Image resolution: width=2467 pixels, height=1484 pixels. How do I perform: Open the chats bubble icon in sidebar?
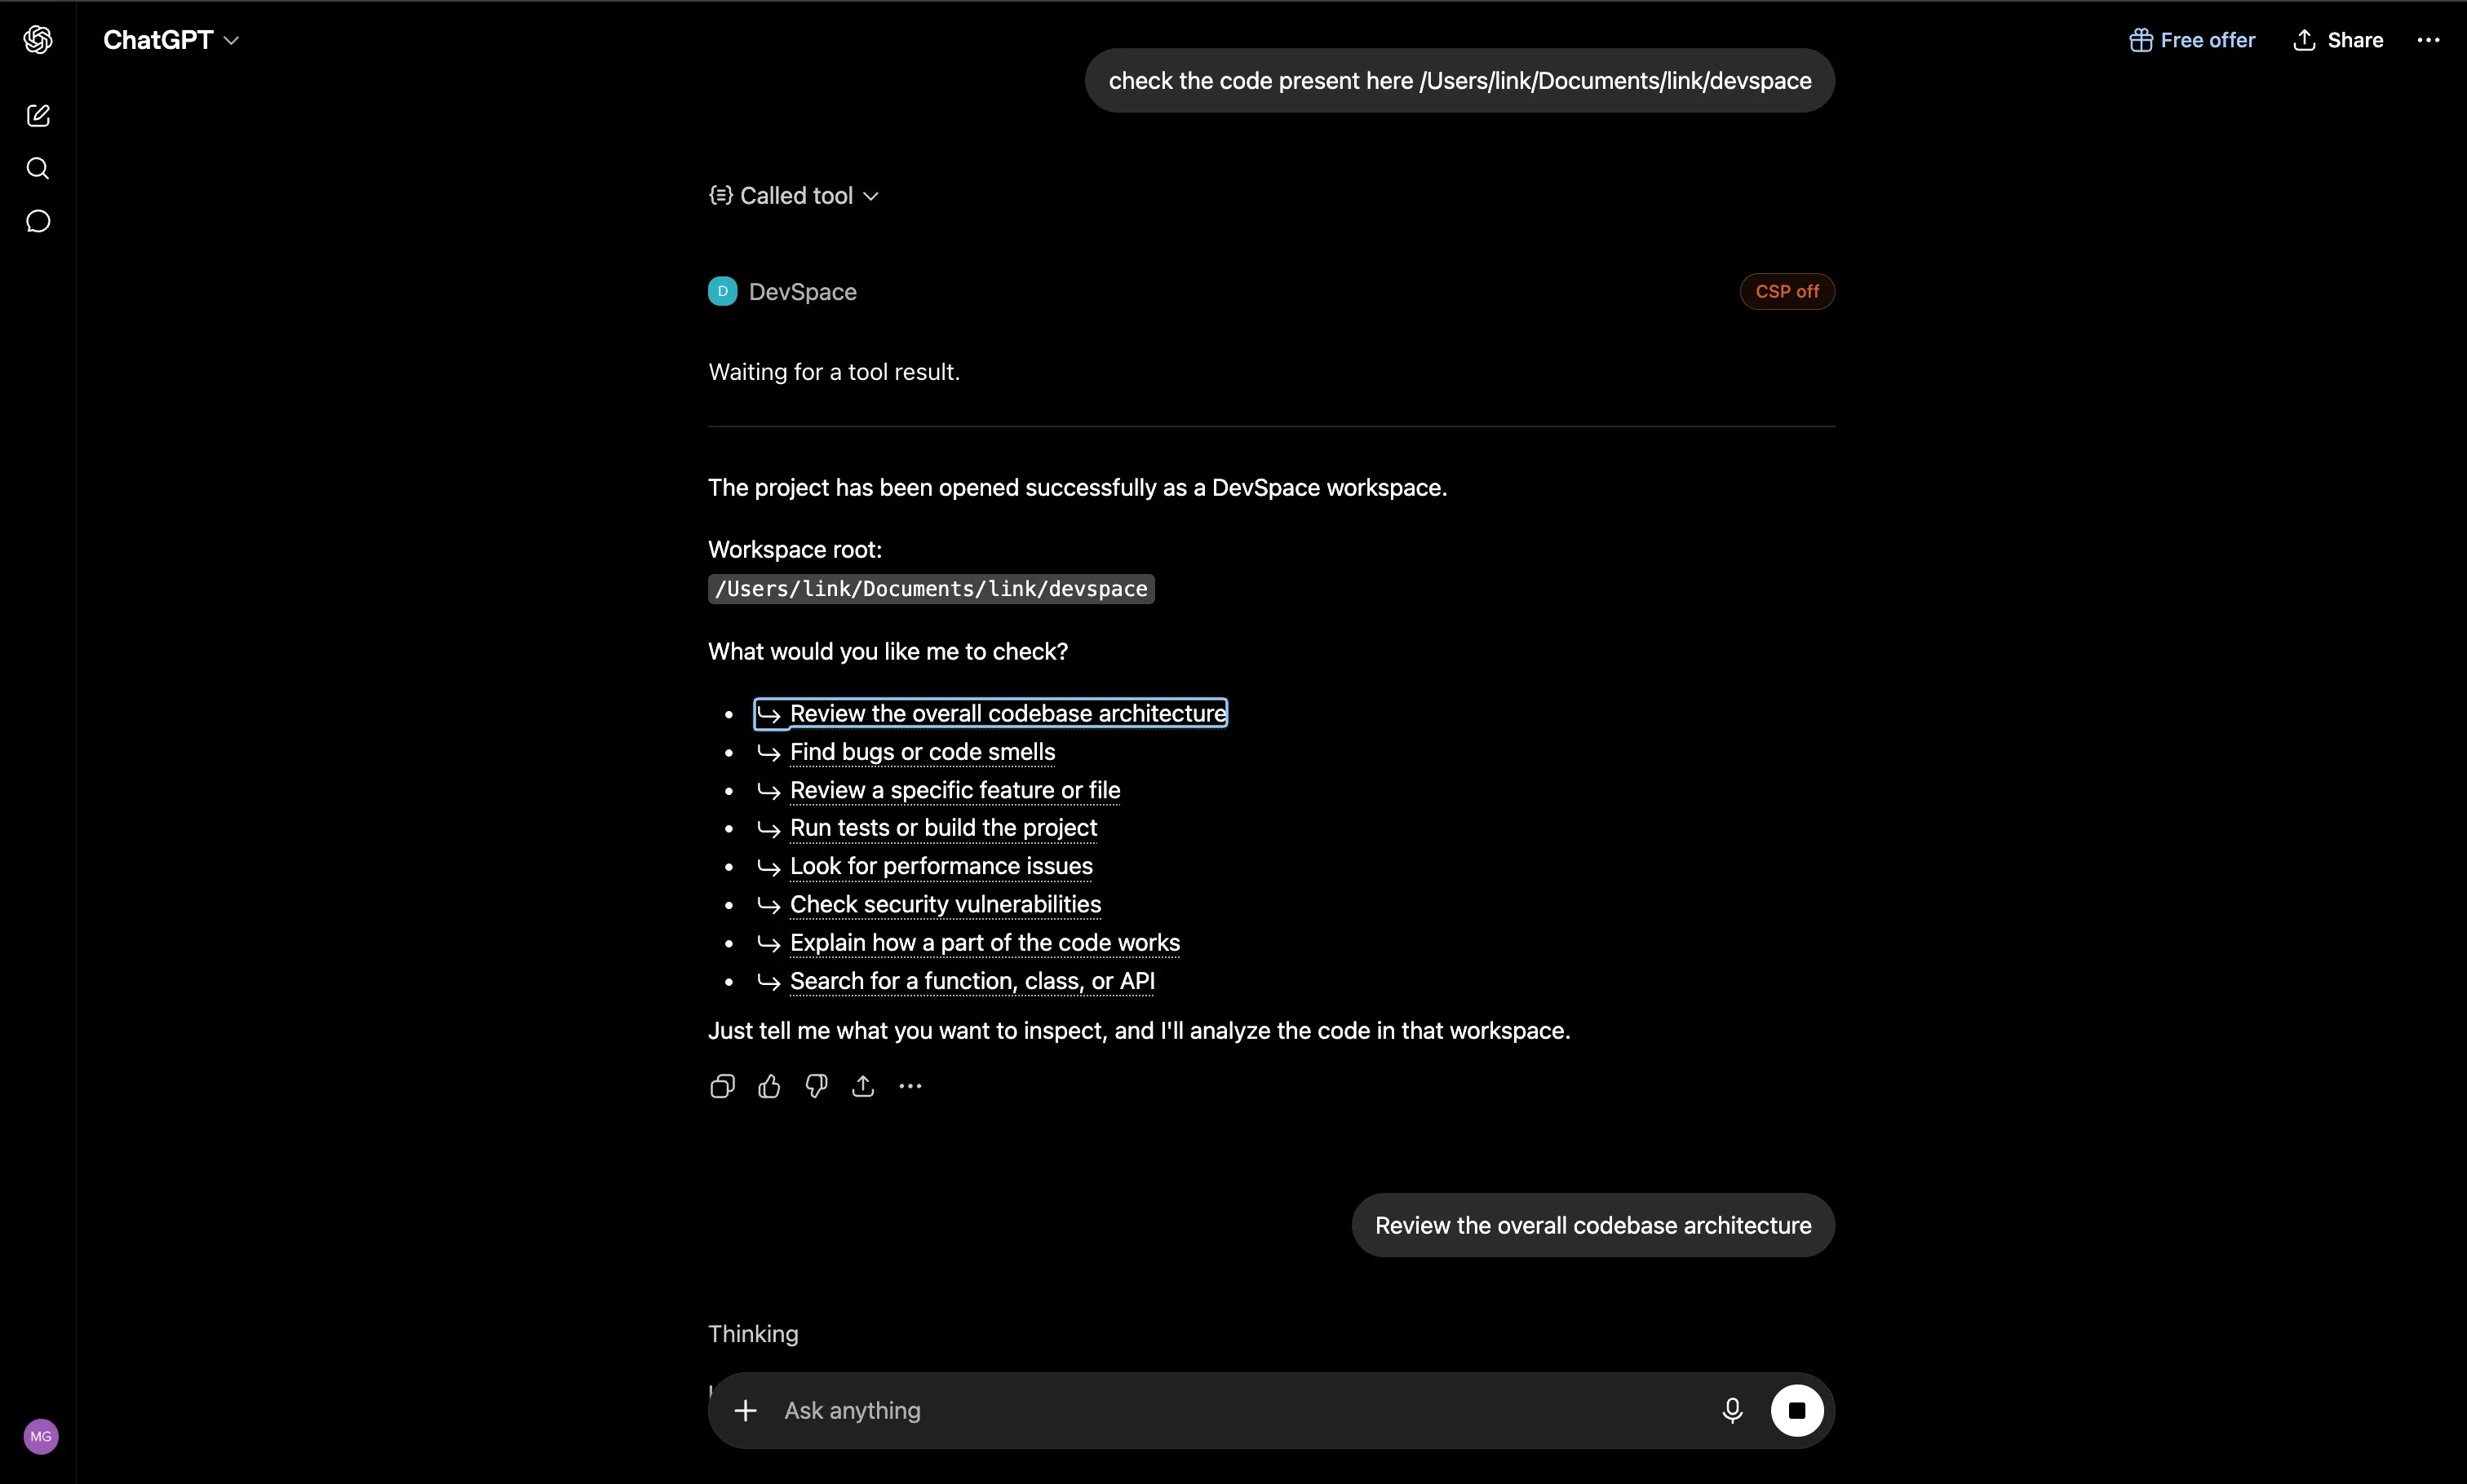[38, 221]
